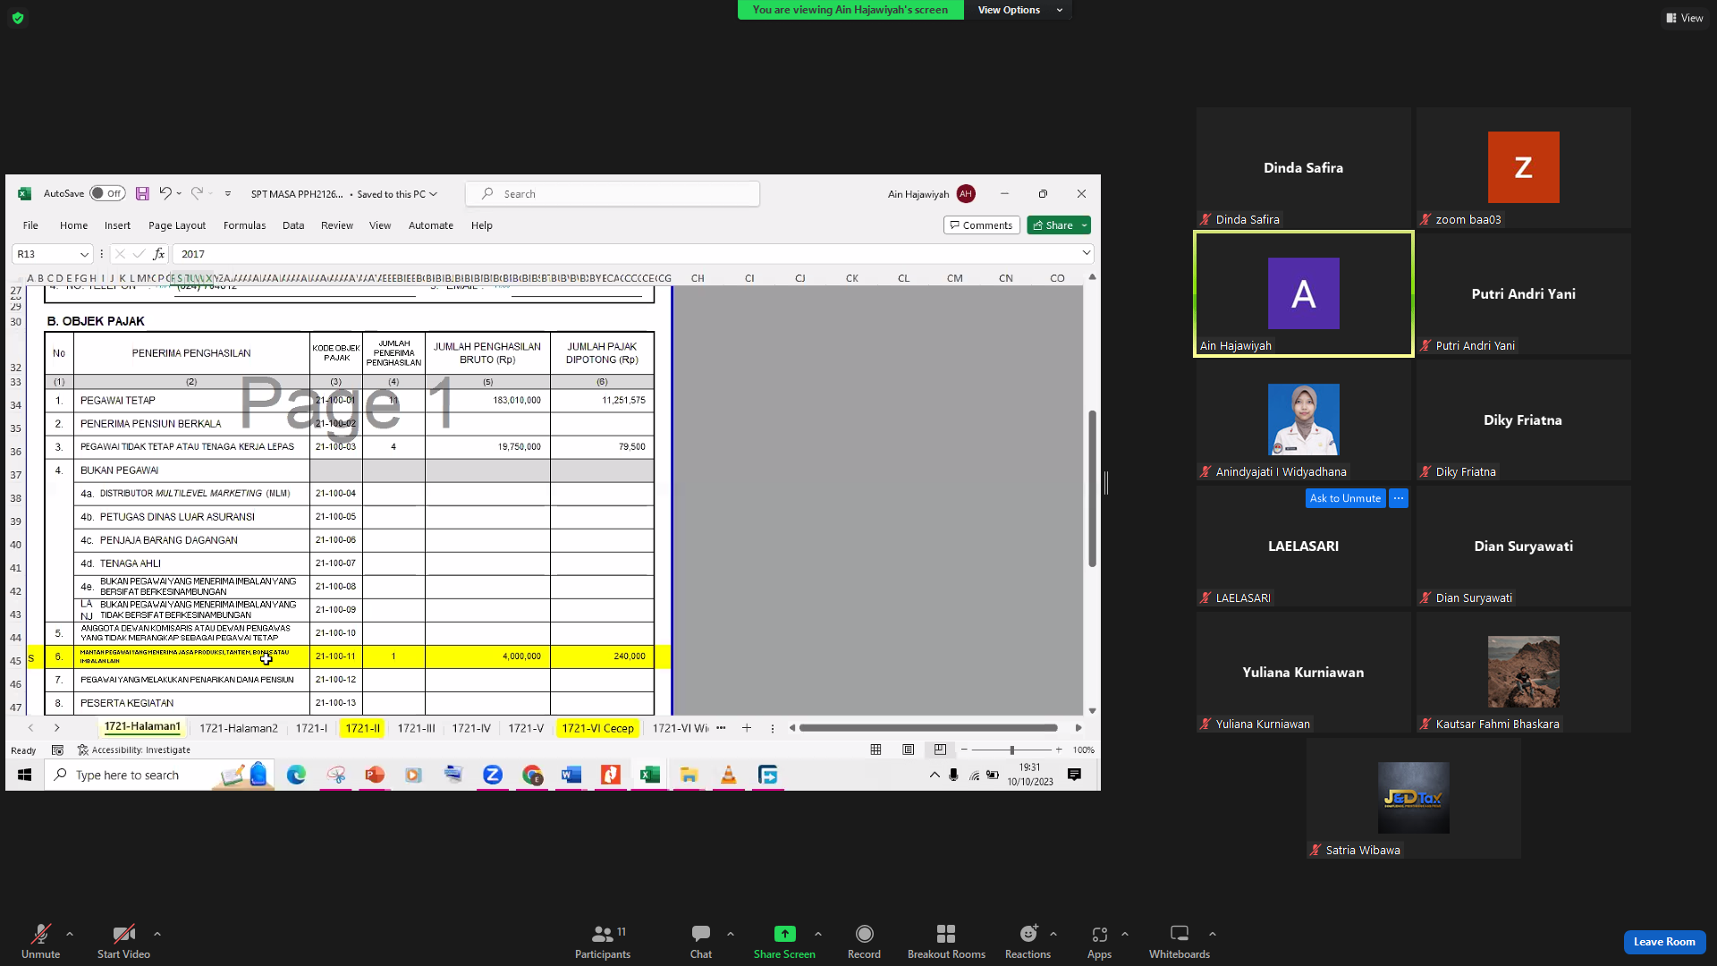Switch to 1721-Halaman2 sheet tab
Viewport: 1717px width, 966px height.
[x=239, y=728]
